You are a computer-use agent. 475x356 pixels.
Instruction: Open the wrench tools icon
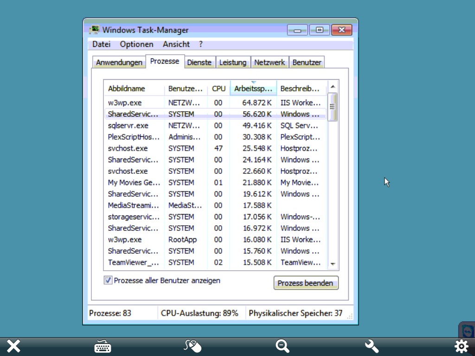372,346
